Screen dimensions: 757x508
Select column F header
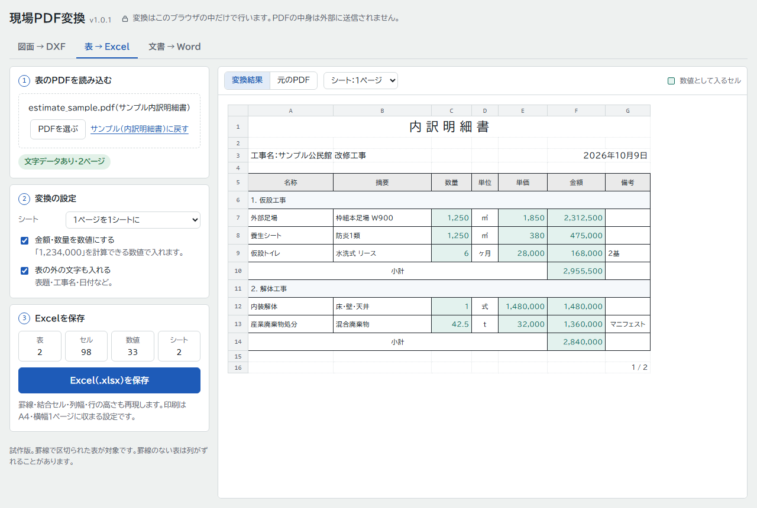[576, 110]
